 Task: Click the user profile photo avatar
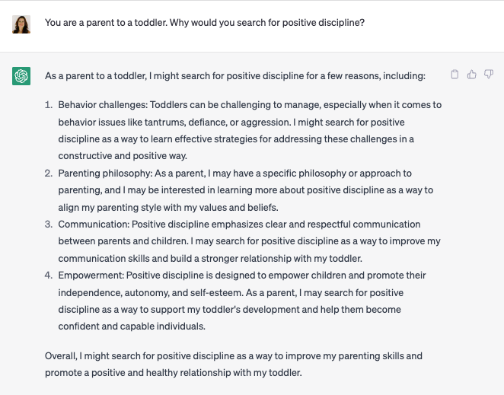(21, 24)
